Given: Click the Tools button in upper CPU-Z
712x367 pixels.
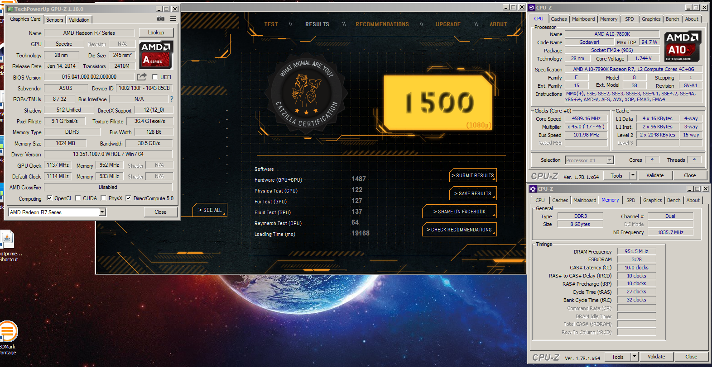Looking at the screenshot, I should (616, 175).
